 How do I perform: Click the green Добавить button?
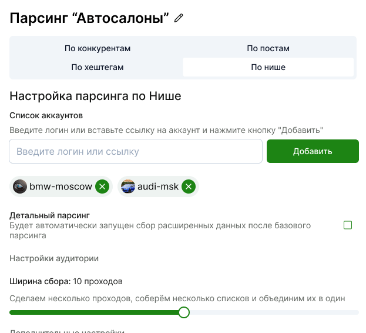click(x=313, y=151)
